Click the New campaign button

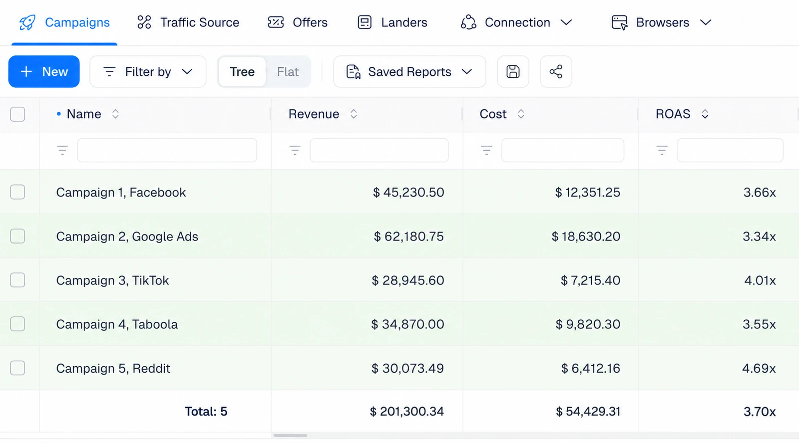pos(44,72)
